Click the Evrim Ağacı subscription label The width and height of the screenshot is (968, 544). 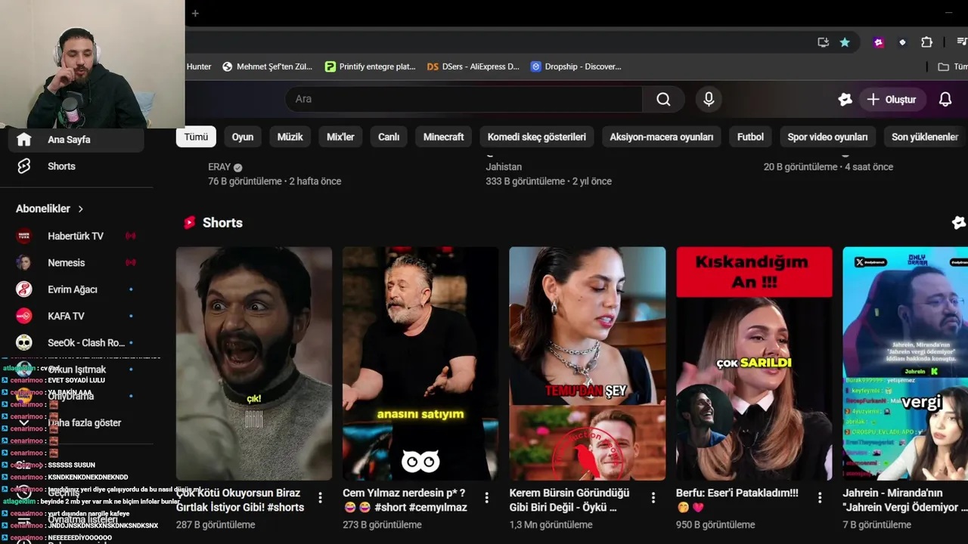click(x=73, y=289)
